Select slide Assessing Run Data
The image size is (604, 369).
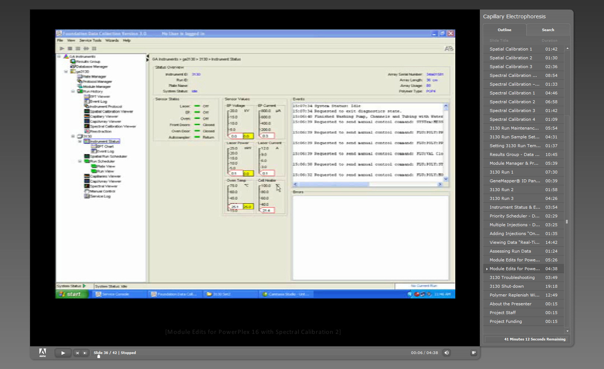click(x=524, y=251)
